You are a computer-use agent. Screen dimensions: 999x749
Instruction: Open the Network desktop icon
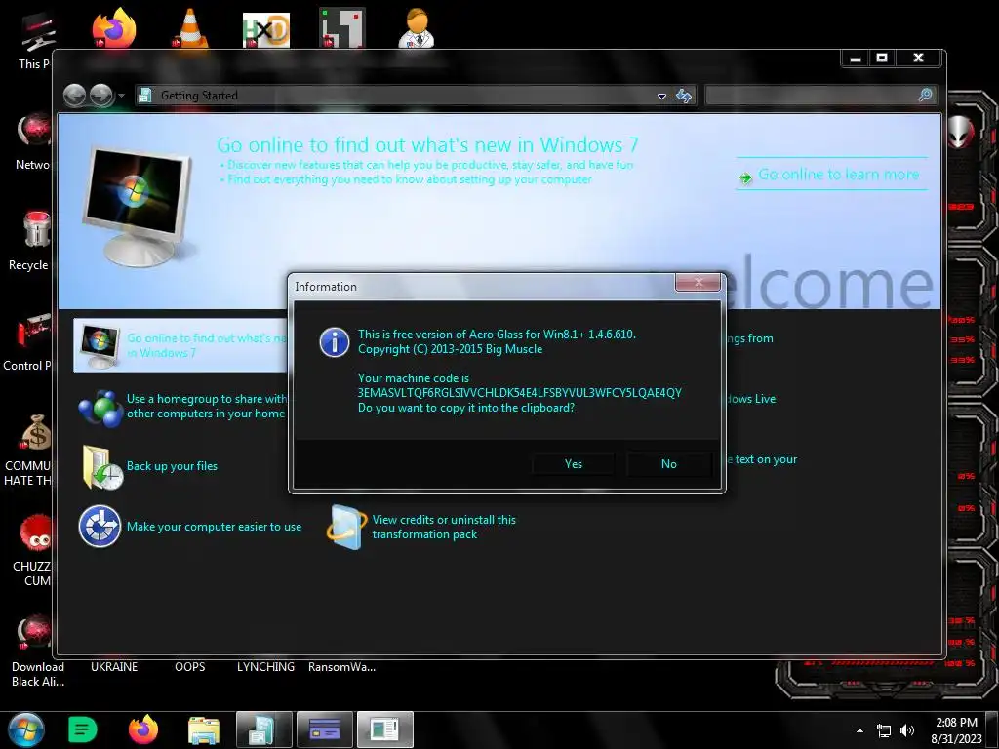point(33,141)
